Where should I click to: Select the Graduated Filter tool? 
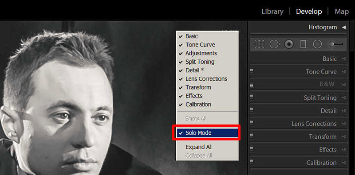coord(303,44)
